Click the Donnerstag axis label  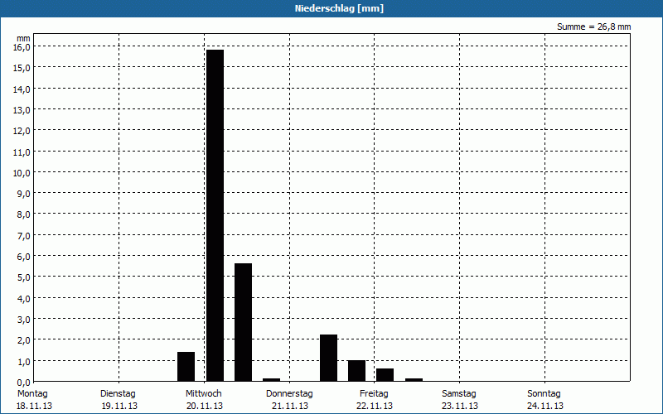289,394
